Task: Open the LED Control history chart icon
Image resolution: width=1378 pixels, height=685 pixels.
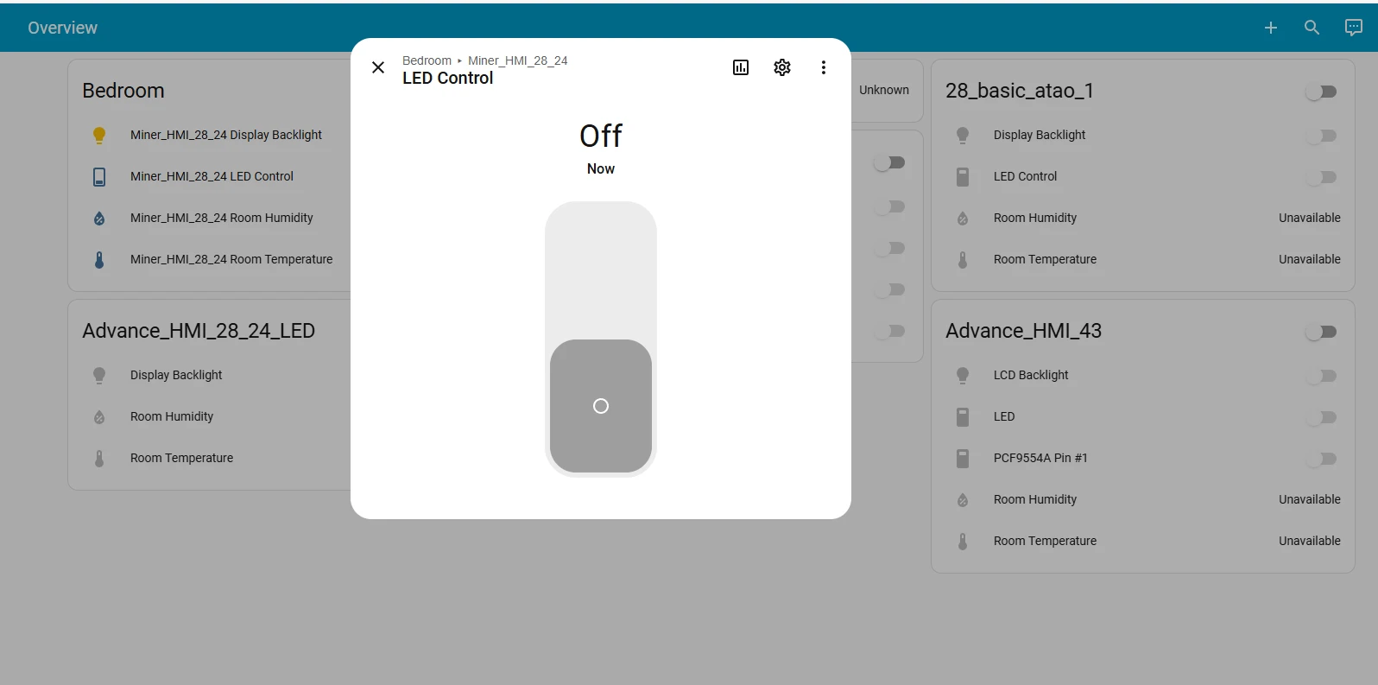Action: [x=741, y=67]
